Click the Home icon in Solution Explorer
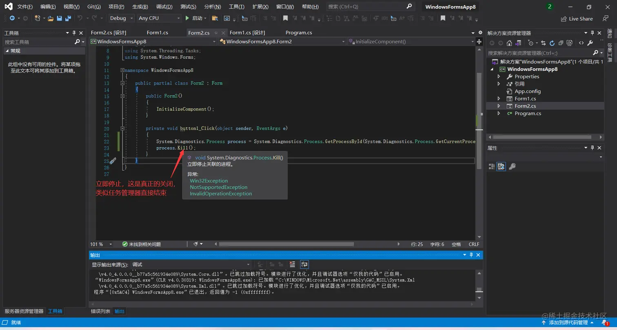The width and height of the screenshot is (617, 330). tap(509, 43)
